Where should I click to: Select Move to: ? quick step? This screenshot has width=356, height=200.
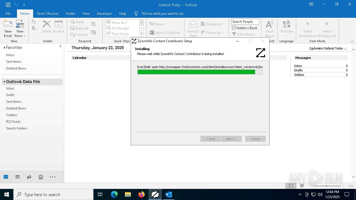(x=122, y=22)
